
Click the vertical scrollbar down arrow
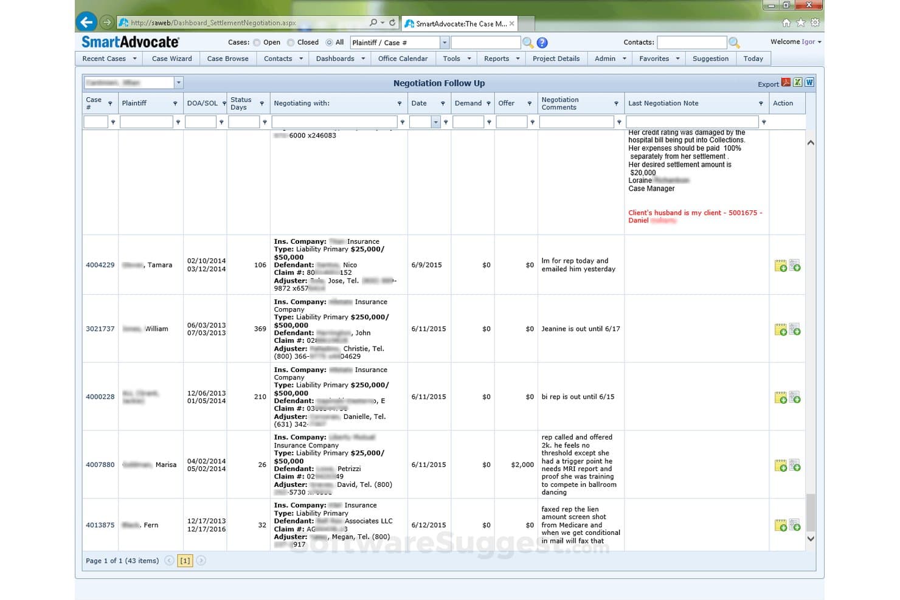coord(811,539)
